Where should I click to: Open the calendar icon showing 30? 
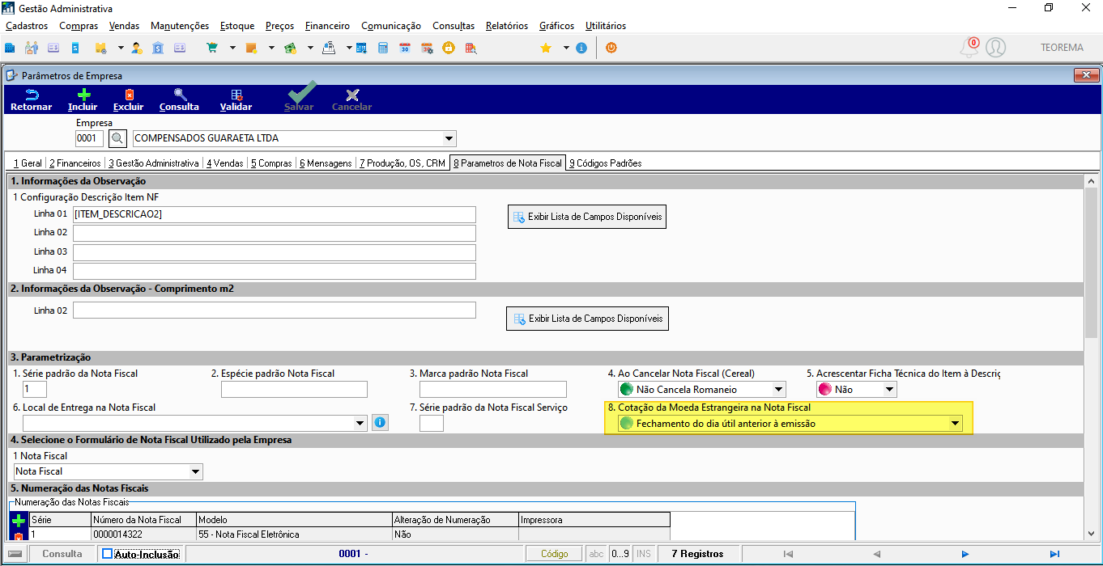(x=405, y=48)
